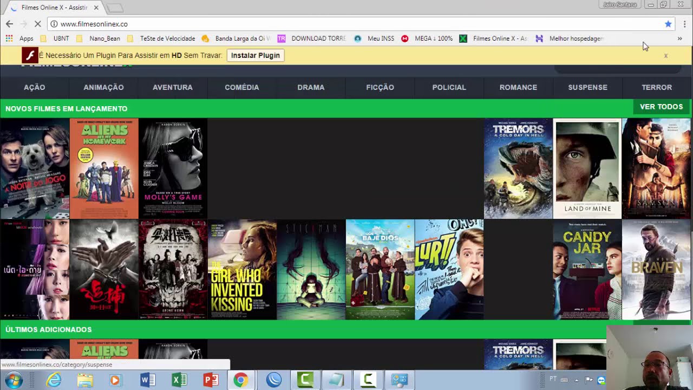Screen dimensions: 693x390
Task: Open the Thai poster with four women's faces
Action: pyautogui.click(x=35, y=269)
